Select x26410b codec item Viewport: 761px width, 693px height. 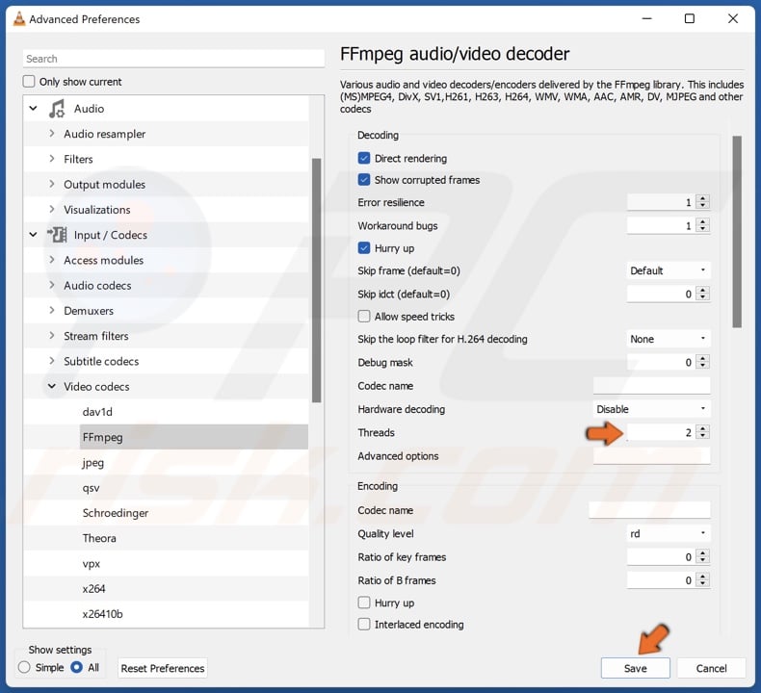tap(102, 614)
